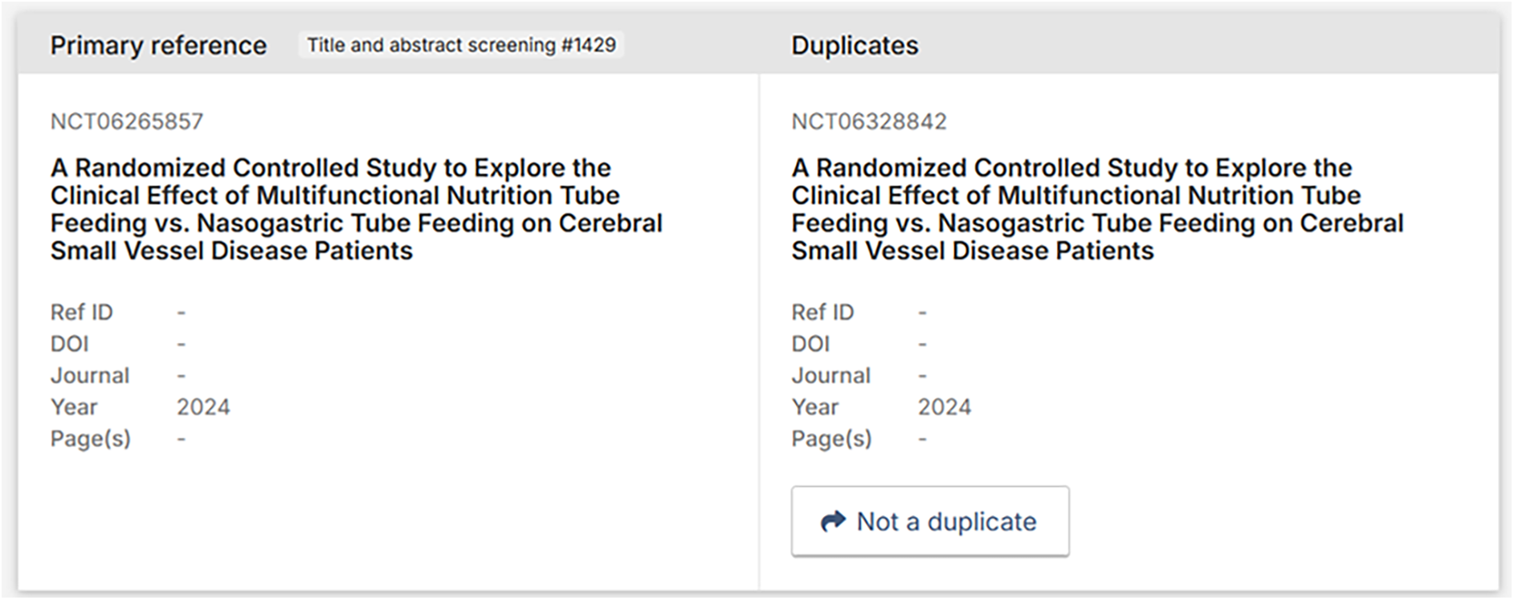Click the Not a duplicate button
The height and width of the screenshot is (600, 1514).
(929, 521)
